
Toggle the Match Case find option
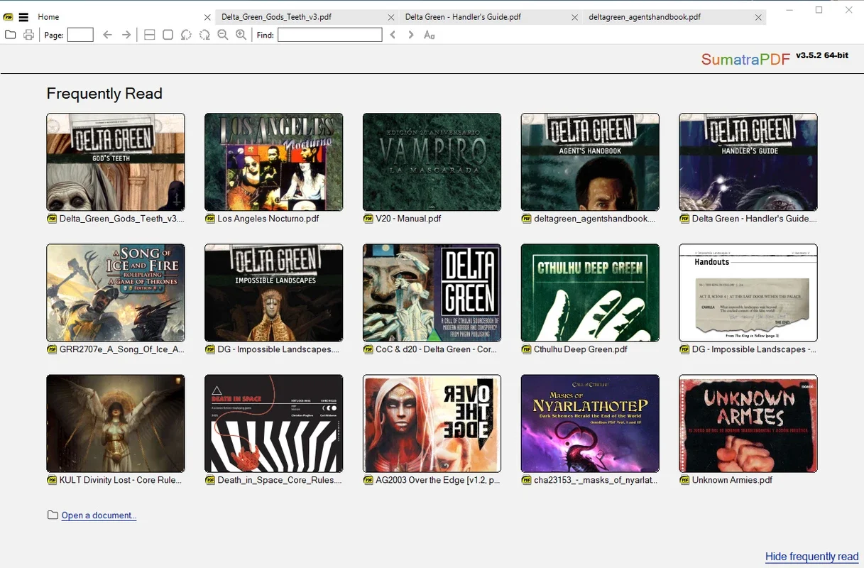[429, 35]
